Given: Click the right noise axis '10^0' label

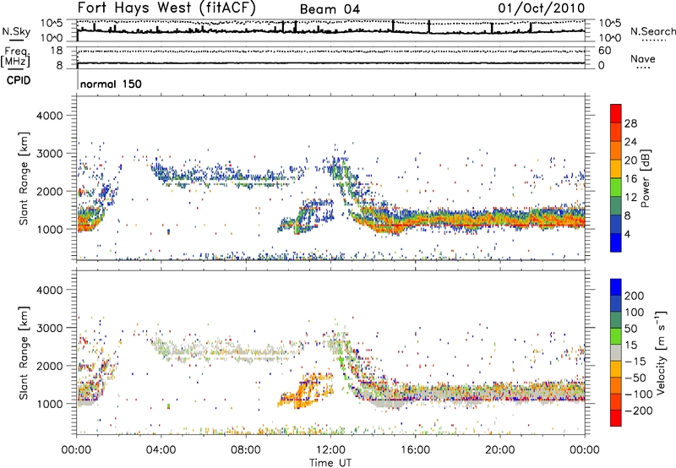Looking at the screenshot, I should [610, 38].
